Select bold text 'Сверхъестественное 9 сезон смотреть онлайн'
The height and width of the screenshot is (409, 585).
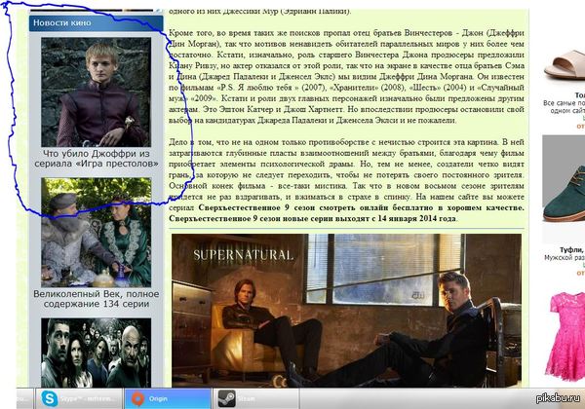tap(296, 207)
